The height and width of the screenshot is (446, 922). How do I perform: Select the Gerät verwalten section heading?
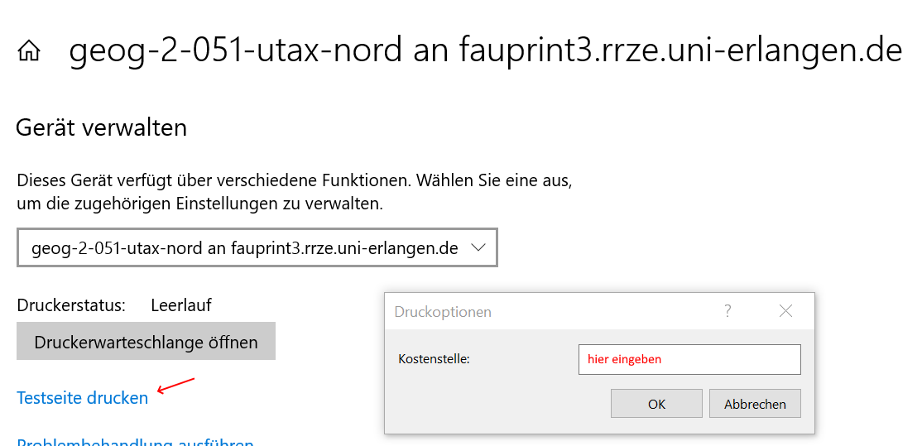point(101,127)
